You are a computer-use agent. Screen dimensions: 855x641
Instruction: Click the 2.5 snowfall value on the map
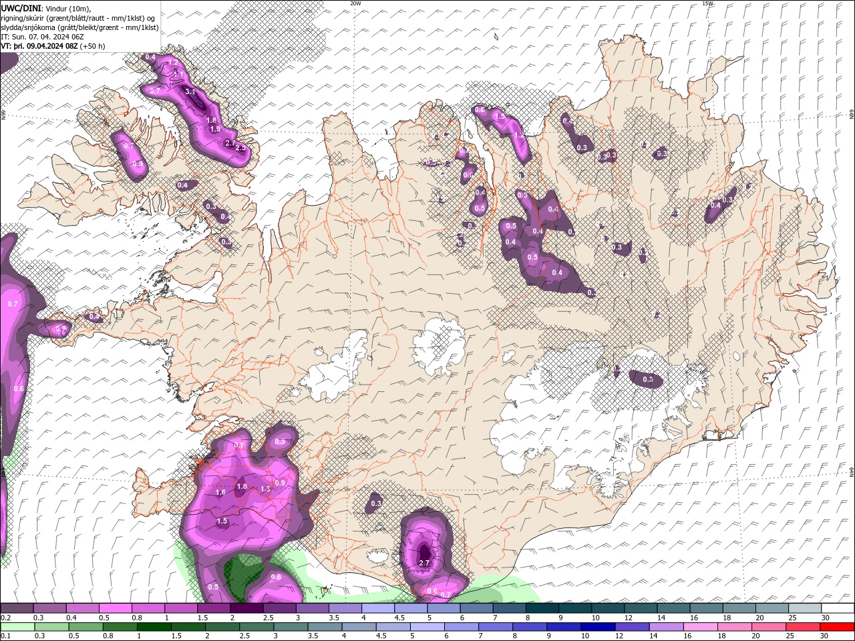click(x=240, y=148)
